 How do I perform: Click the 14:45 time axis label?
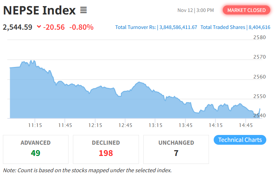pos(246,125)
